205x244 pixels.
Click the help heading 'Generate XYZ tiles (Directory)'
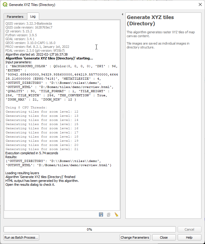(x=150, y=21)
